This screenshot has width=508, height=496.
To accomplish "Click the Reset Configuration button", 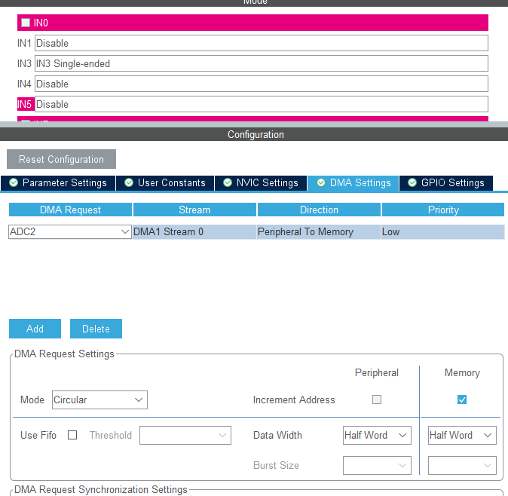I will 61,159.
